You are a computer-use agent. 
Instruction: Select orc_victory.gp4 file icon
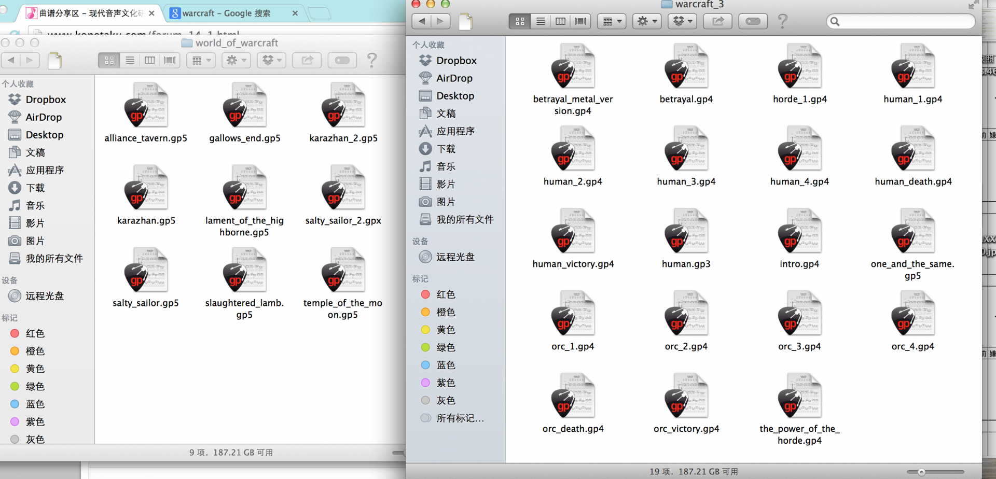pyautogui.click(x=686, y=396)
